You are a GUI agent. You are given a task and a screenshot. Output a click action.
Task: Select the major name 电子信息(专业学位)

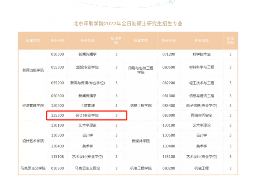coord(201,106)
